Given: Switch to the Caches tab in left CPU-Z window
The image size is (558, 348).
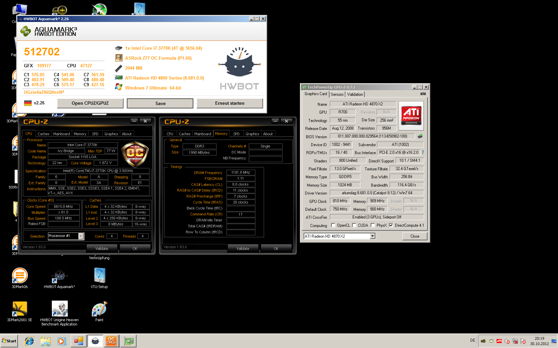Looking at the screenshot, I should pyautogui.click(x=44, y=134).
